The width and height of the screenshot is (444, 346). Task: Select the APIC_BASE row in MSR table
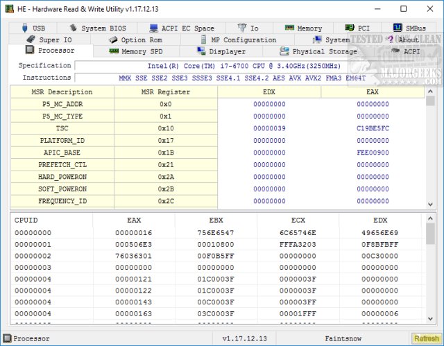62,152
